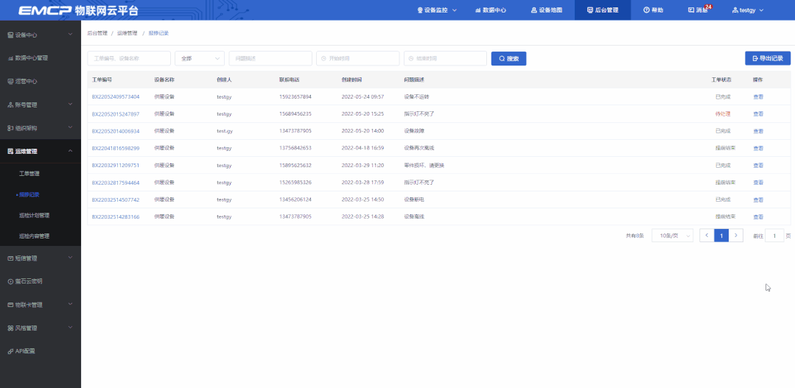Click 查看 for the 设备不运转 row
This screenshot has height=388, width=795.
point(758,96)
